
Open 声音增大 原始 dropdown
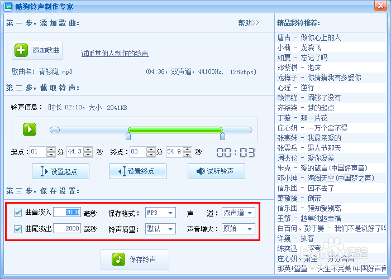pyautogui.click(x=239, y=229)
